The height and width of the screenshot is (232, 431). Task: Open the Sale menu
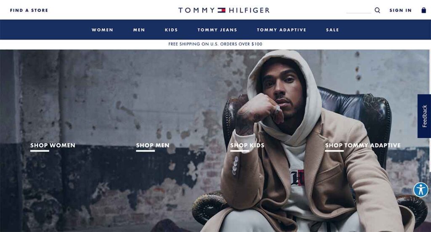[333, 30]
